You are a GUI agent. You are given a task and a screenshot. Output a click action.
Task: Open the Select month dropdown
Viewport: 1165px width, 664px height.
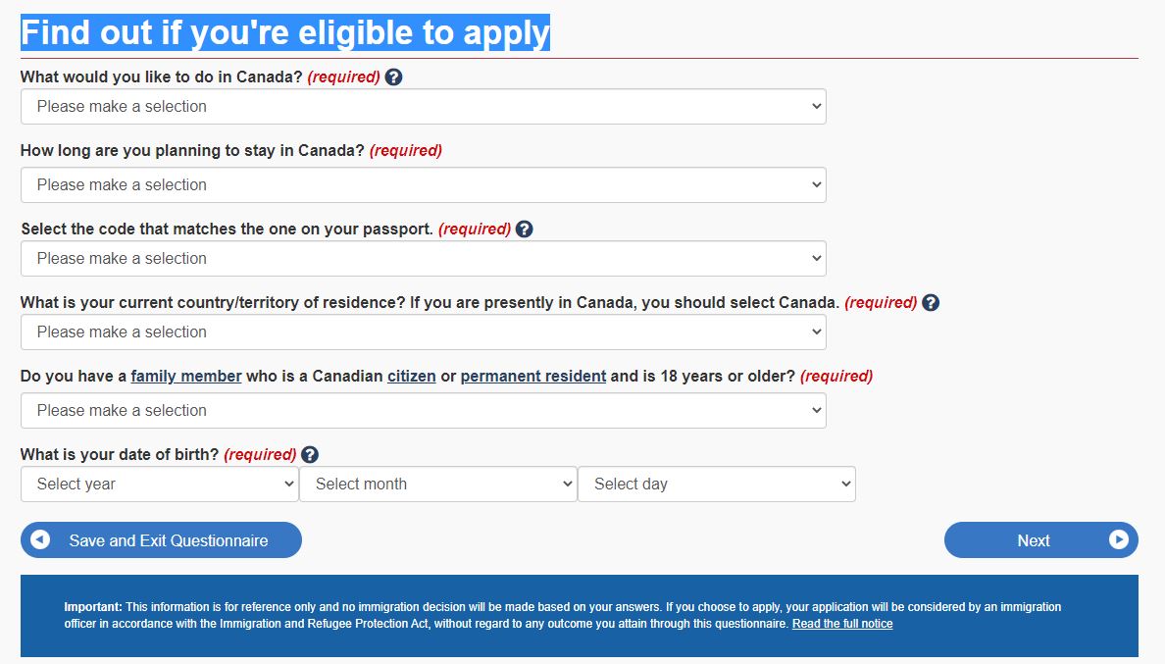(x=438, y=485)
